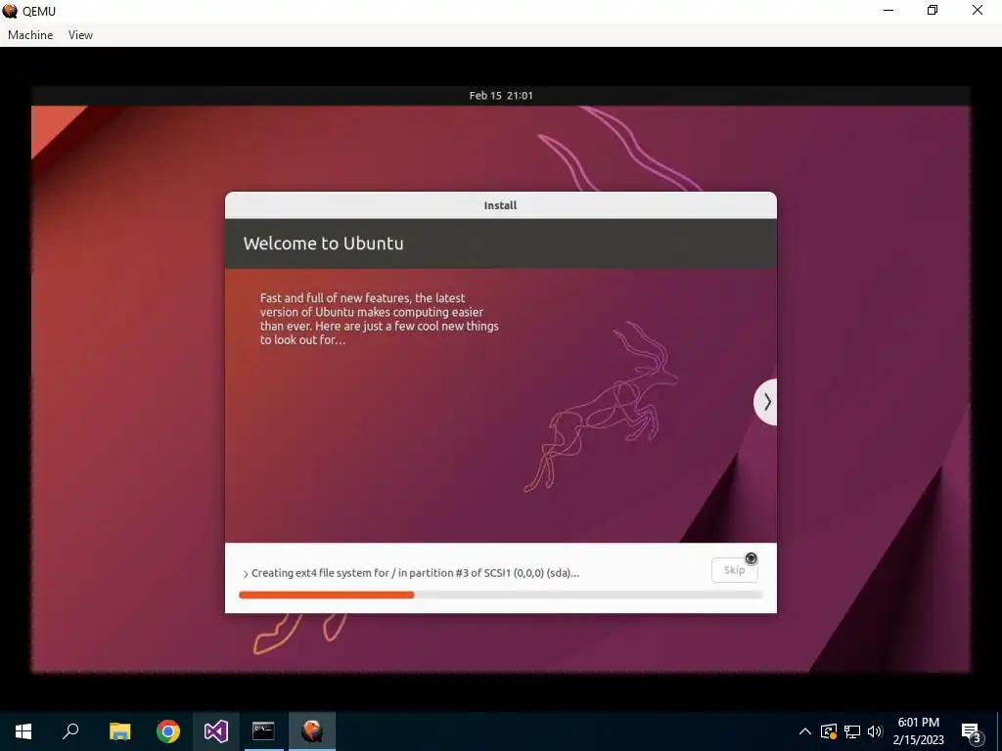Click the Skip button in installer

pyautogui.click(x=734, y=570)
